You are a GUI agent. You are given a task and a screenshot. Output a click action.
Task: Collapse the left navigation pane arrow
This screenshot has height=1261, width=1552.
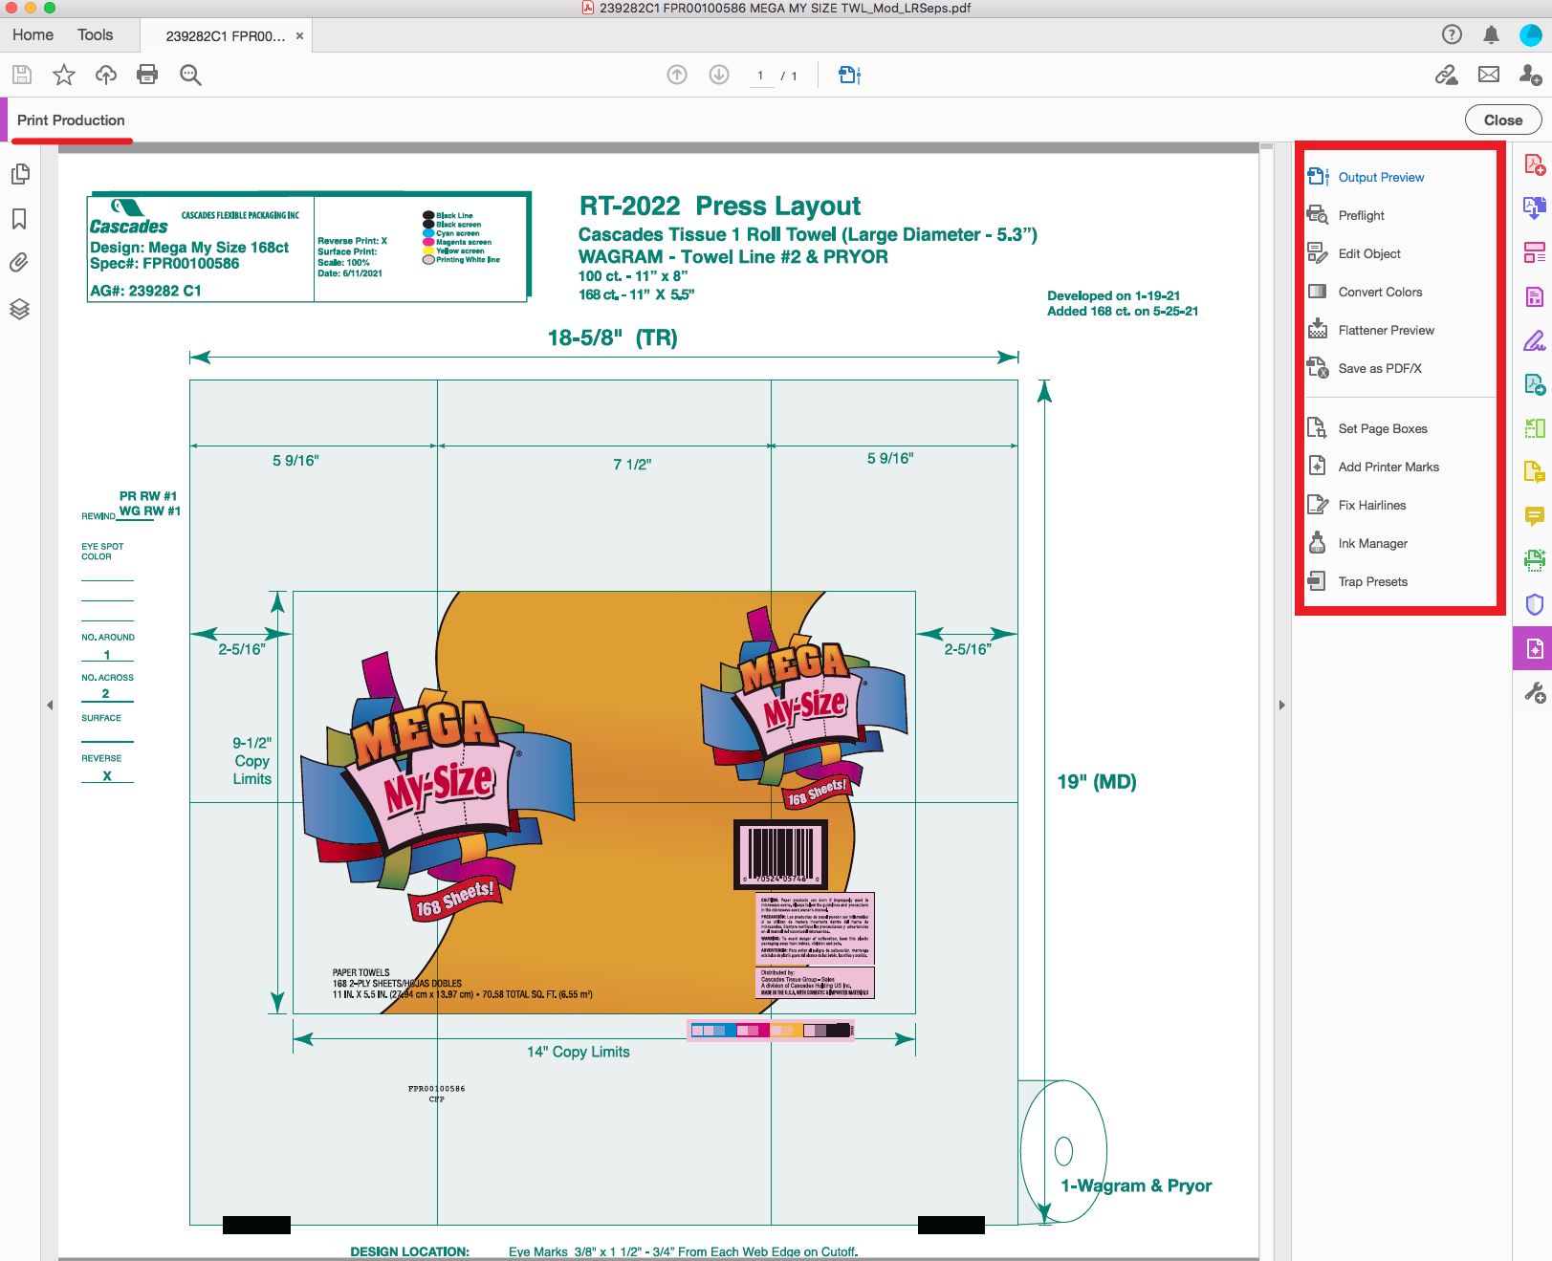pos(50,706)
